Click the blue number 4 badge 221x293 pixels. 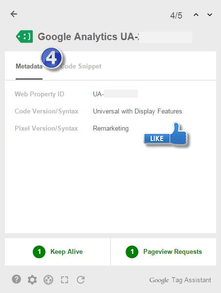tap(51, 58)
